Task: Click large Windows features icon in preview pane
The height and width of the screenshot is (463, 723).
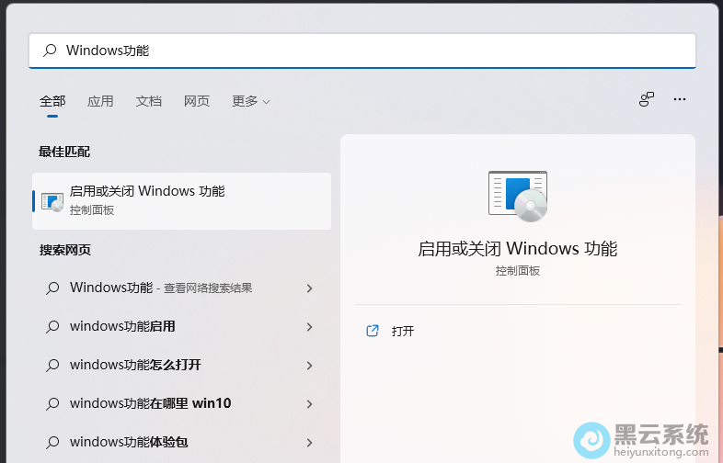Action: [x=518, y=197]
